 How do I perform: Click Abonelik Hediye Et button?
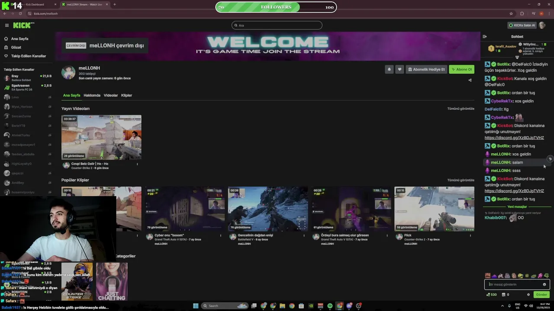tap(426, 69)
